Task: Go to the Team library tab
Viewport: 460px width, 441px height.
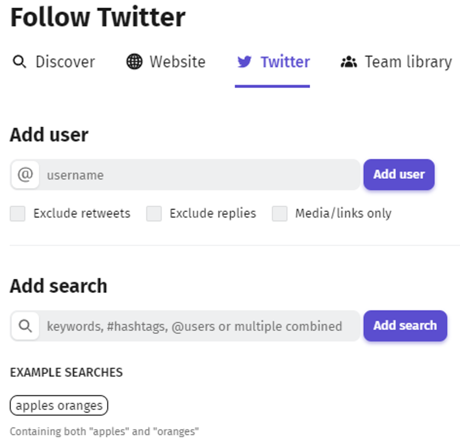Action: [x=396, y=62]
